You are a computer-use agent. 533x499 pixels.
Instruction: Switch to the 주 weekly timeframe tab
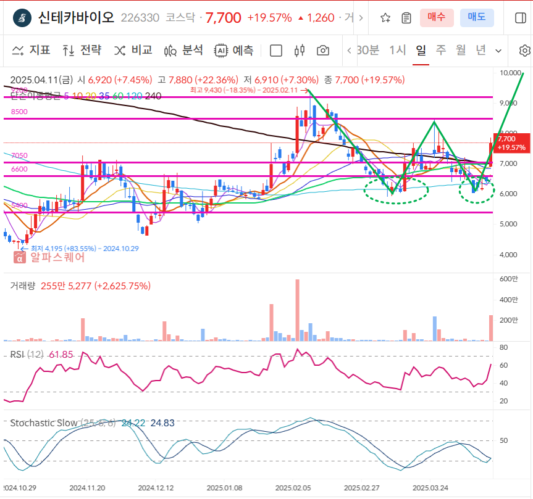[x=440, y=51]
